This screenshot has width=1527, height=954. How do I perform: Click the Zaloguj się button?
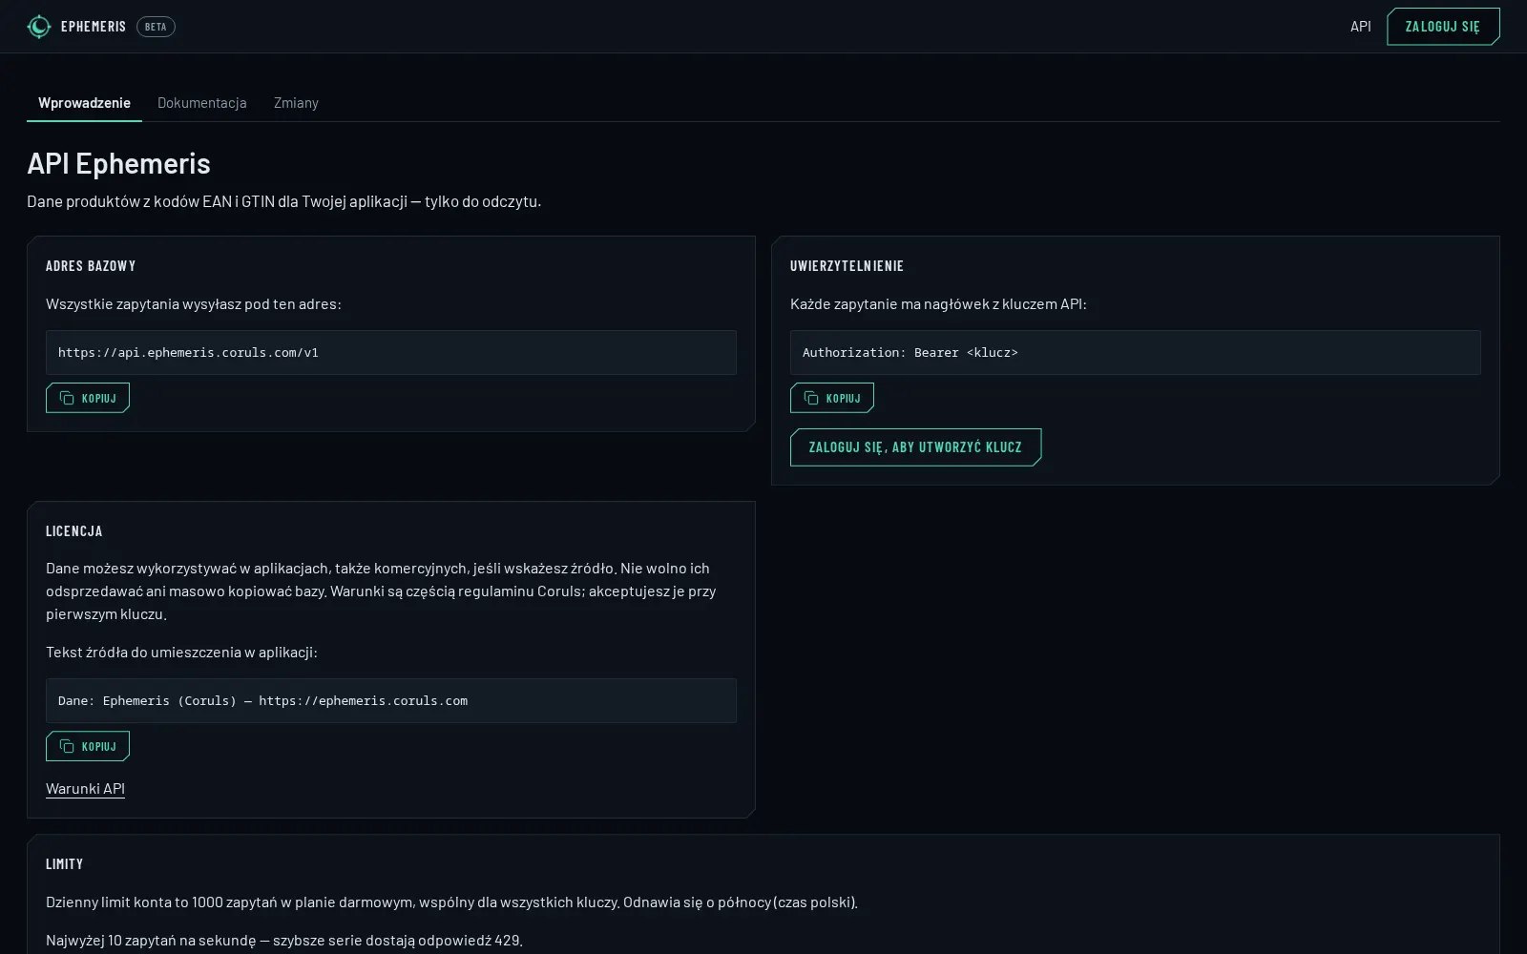(1443, 27)
